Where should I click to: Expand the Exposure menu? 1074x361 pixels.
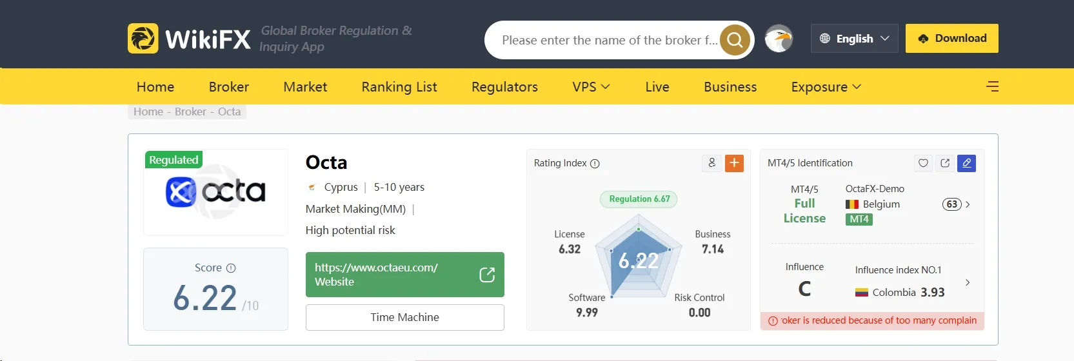pyautogui.click(x=826, y=87)
